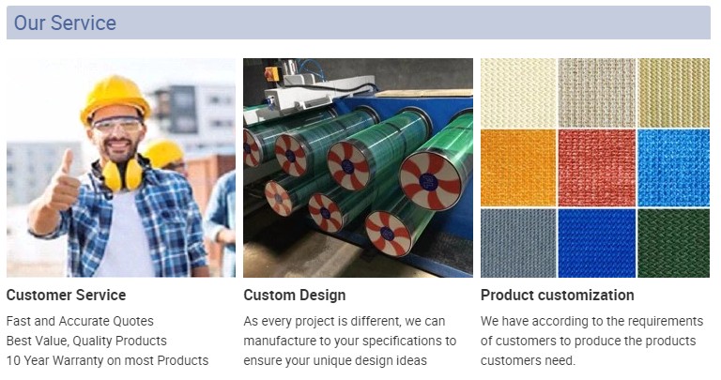
Task: Open the green roller machine photo
Action: [358, 168]
